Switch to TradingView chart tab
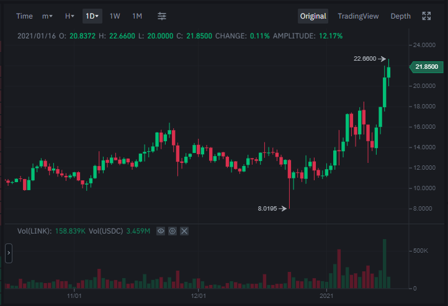The width and height of the screenshot is (448, 306). tap(358, 16)
